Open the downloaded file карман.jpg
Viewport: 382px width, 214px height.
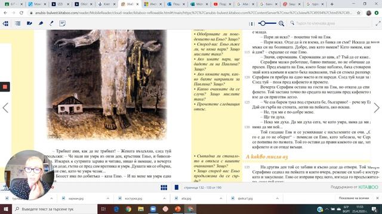pos(76,199)
